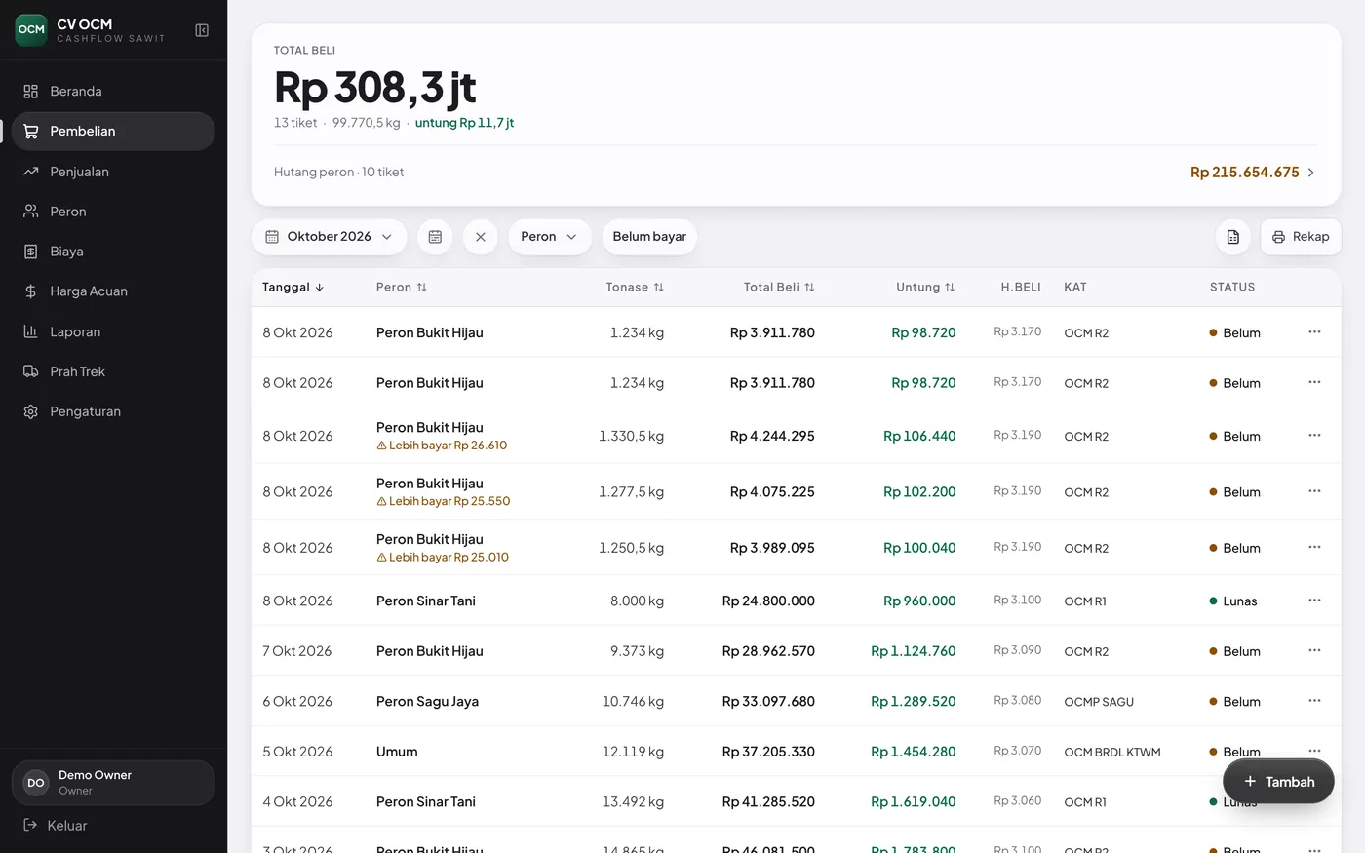Open Harga Acuan page
Image resolution: width=1365 pixels, height=853 pixels.
(113, 291)
